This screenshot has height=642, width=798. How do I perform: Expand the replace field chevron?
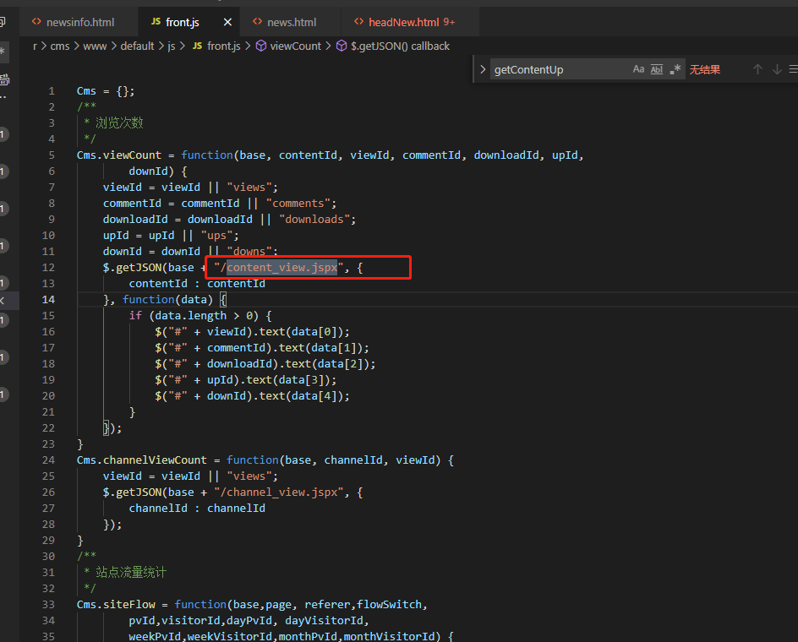(x=482, y=69)
